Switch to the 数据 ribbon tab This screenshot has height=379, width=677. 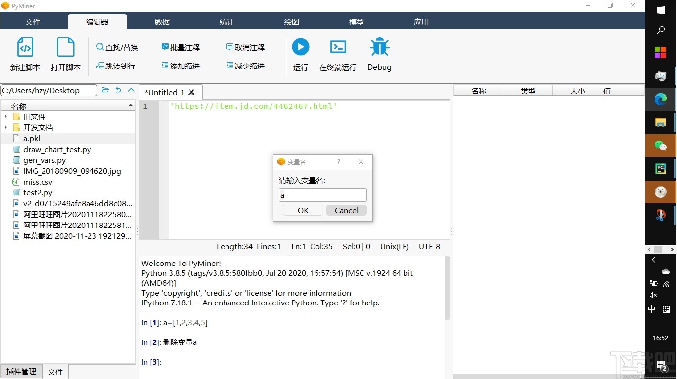point(162,21)
